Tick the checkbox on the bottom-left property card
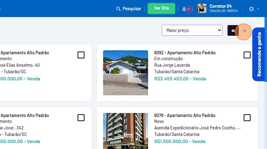Viewport: 267px width, 149px height. [81, 118]
